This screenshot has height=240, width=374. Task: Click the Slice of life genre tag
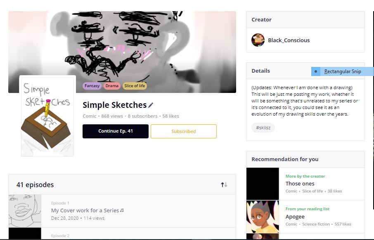135,86
